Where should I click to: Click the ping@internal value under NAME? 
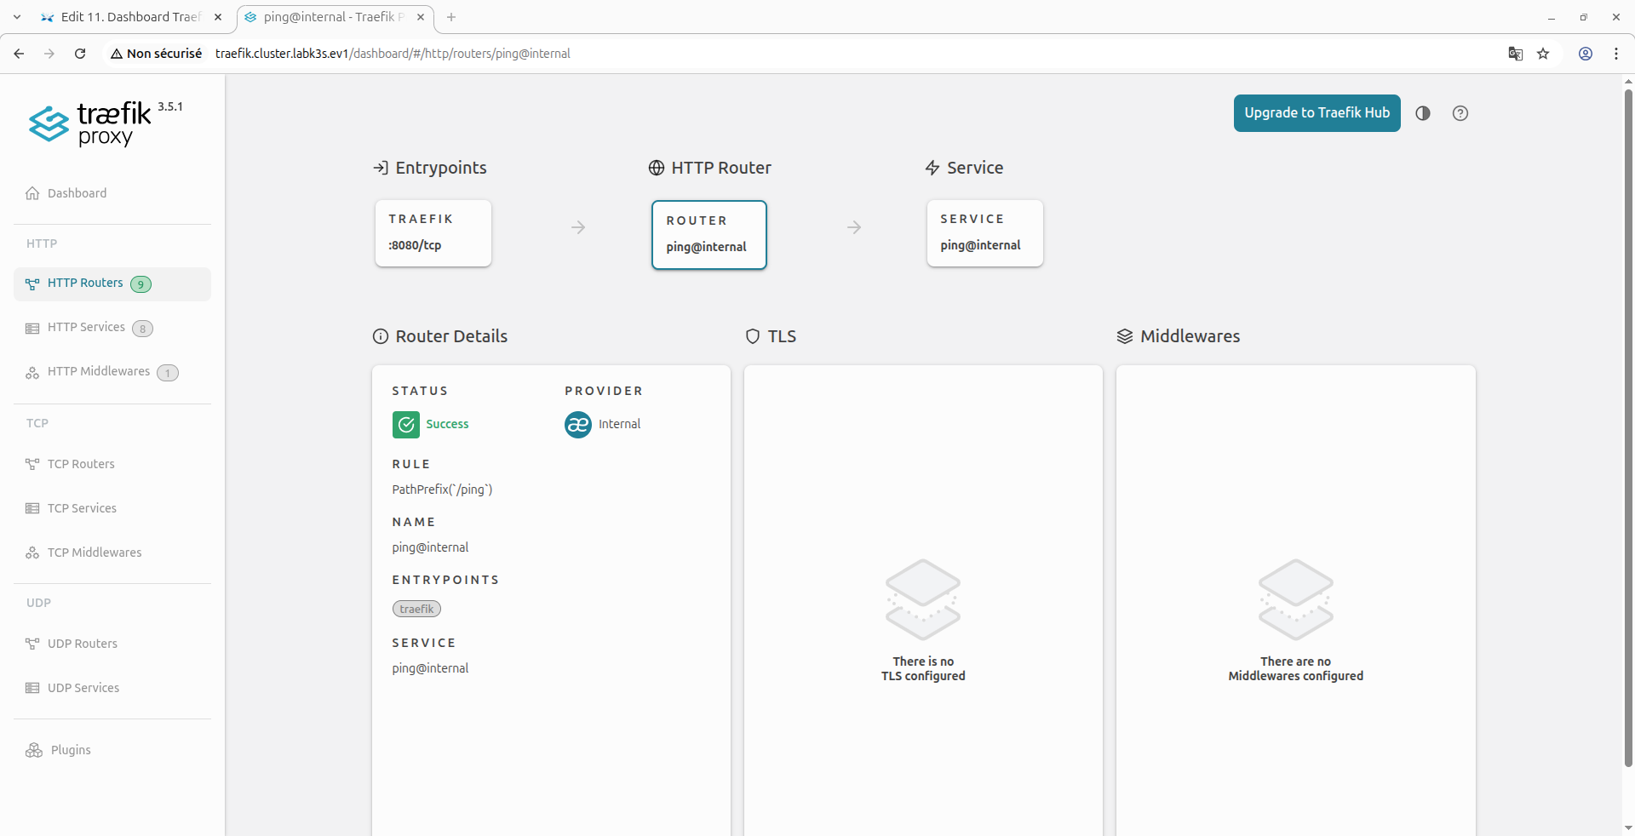430,547
